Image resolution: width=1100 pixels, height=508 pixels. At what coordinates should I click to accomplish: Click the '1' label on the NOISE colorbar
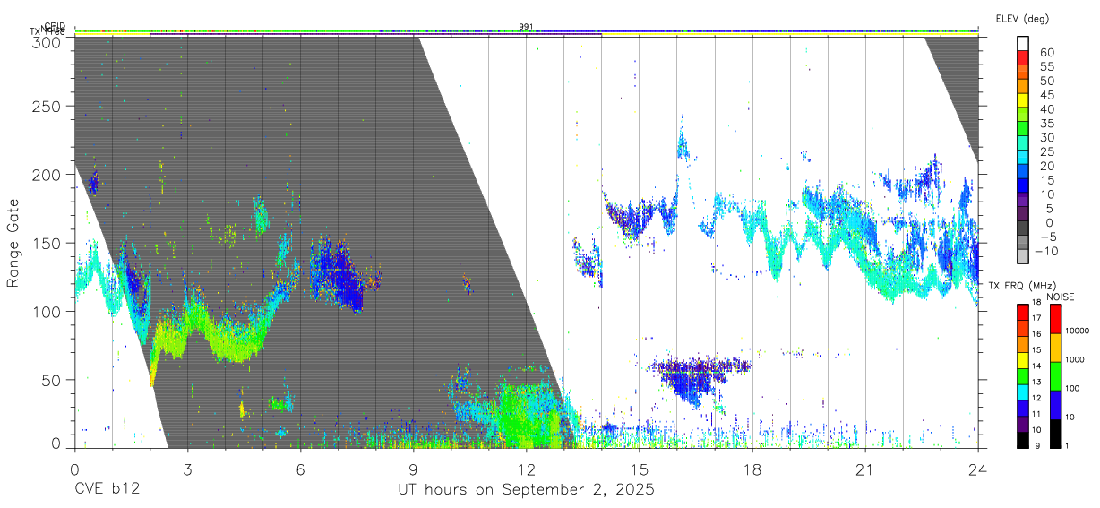(x=1067, y=445)
